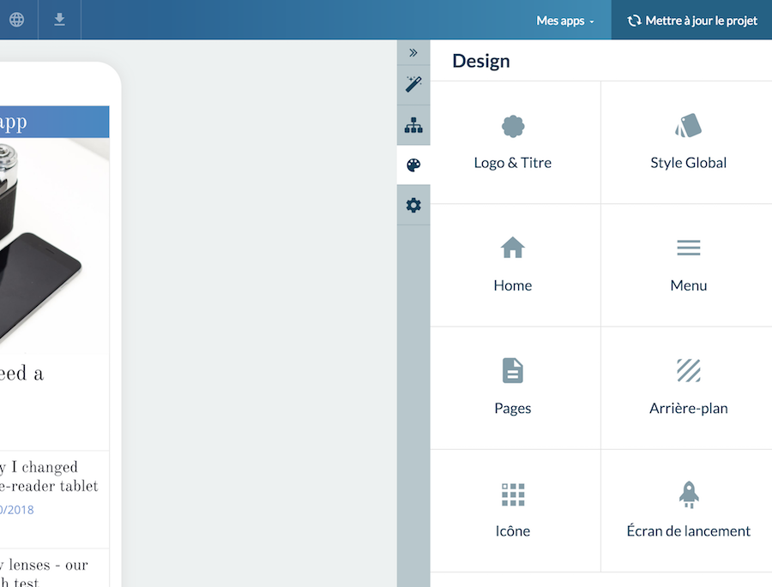Image resolution: width=772 pixels, height=587 pixels.
Task: Open the settings gear sidebar tab
Action: (x=413, y=206)
